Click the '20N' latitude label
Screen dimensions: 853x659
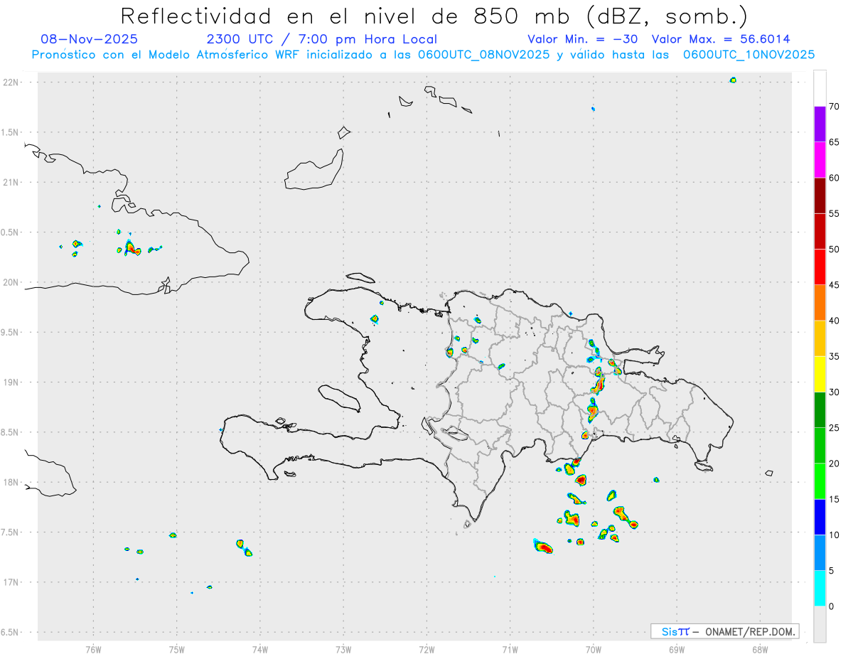point(11,282)
